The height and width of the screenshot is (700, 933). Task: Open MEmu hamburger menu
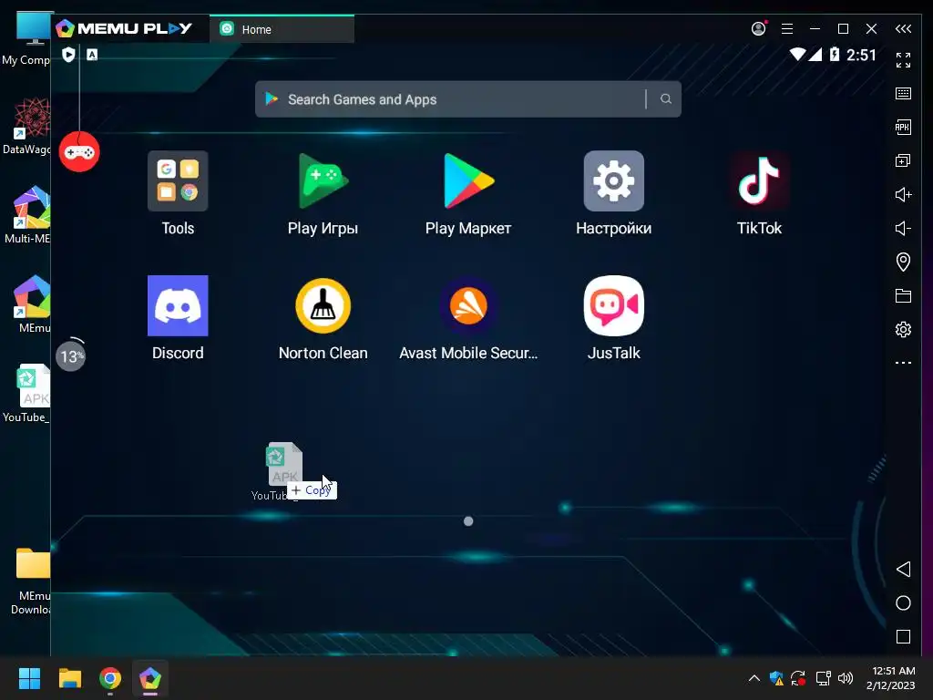(x=786, y=28)
